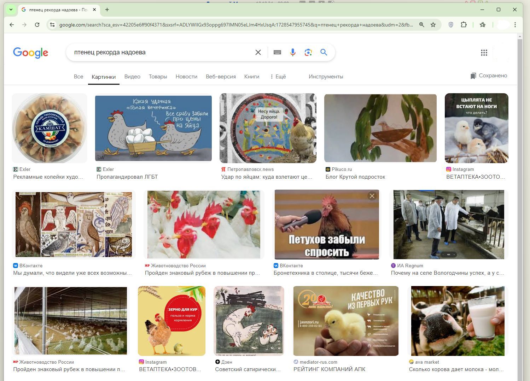Open the Сохранено saved items link
This screenshot has height=381, width=530.
(489, 76)
